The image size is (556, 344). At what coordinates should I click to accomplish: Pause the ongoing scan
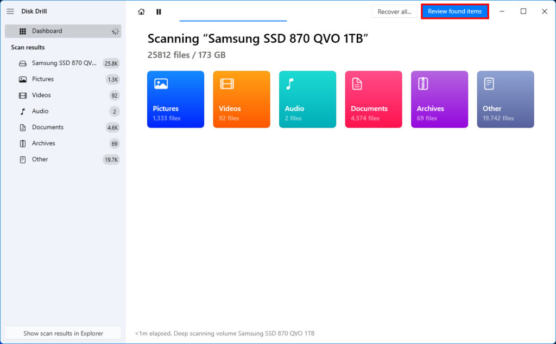158,11
